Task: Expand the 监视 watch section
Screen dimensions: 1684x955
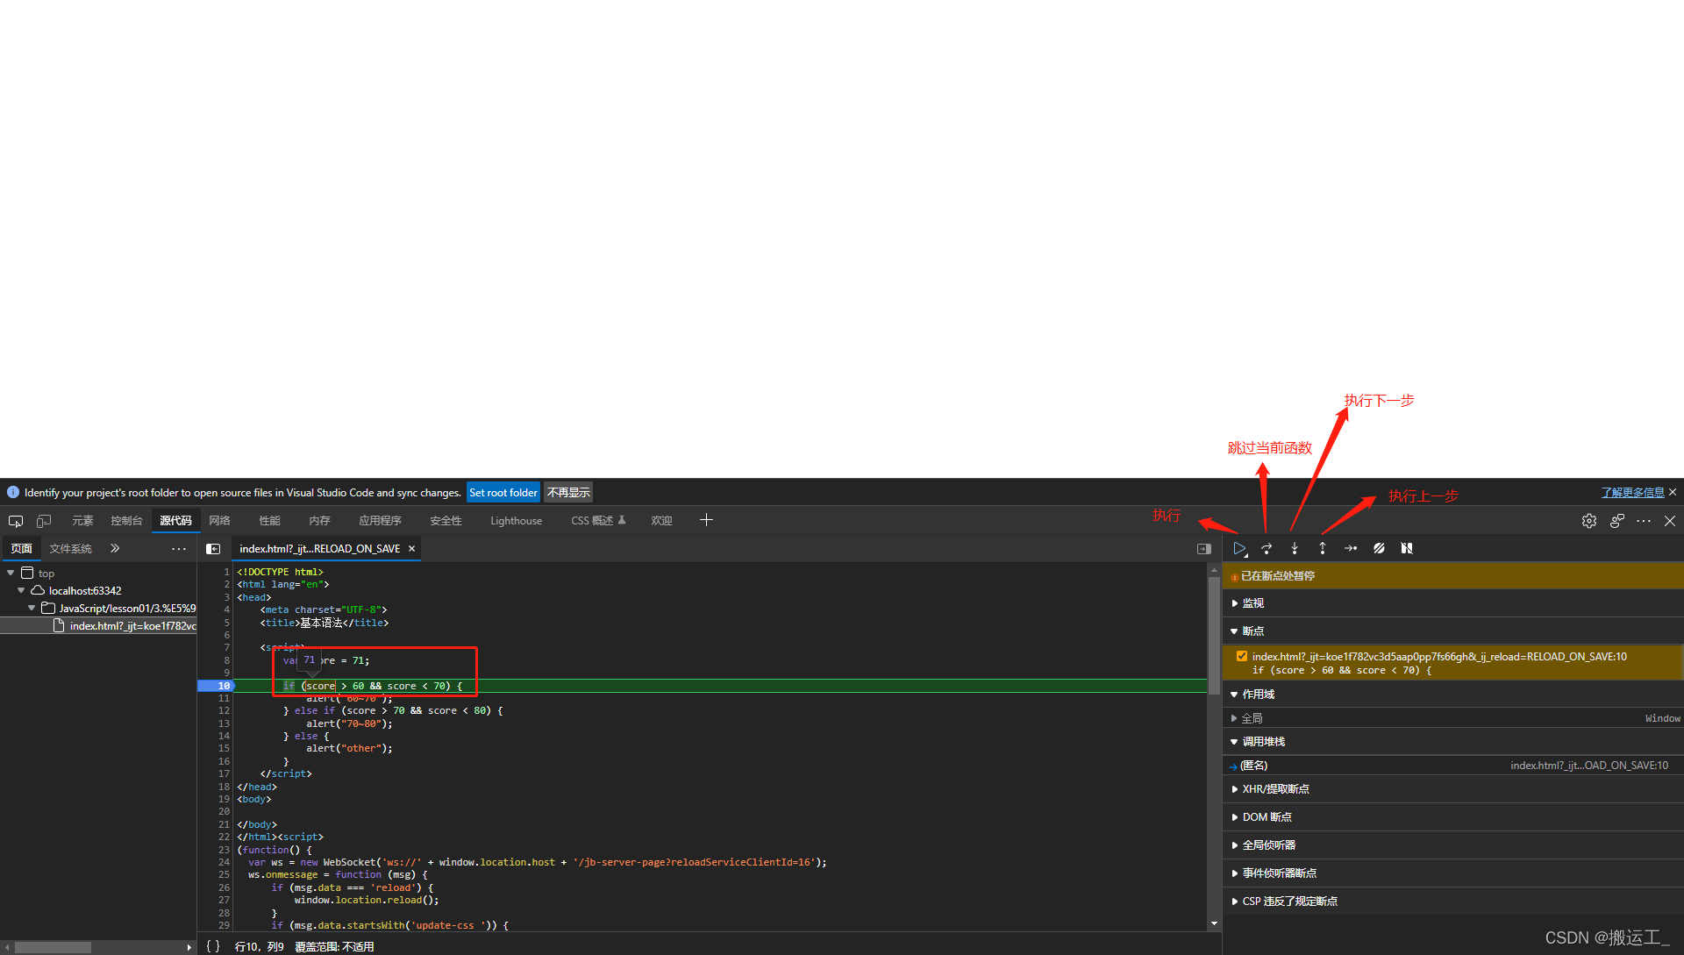Action: [x=1252, y=603]
